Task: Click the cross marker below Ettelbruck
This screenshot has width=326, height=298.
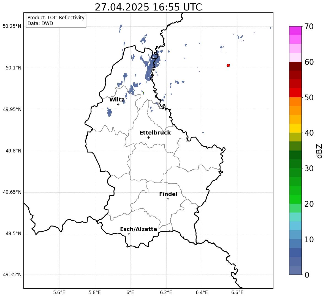Action: 148,137
